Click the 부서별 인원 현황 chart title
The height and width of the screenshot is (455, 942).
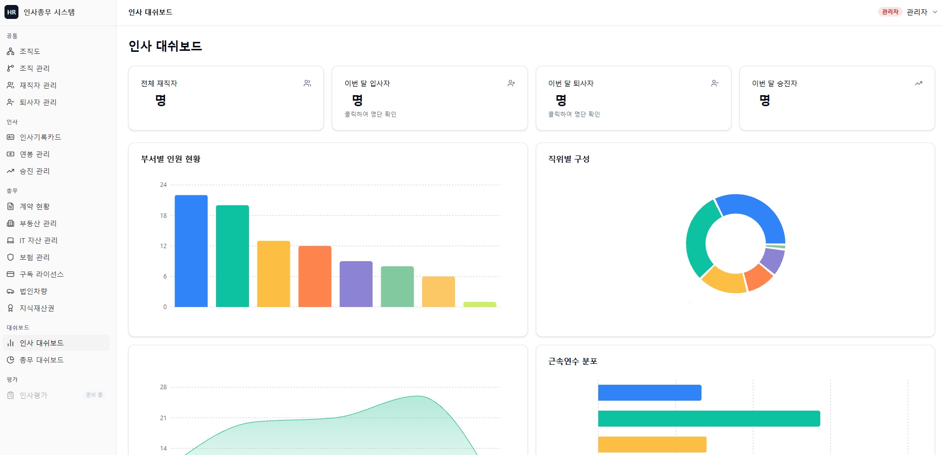(x=171, y=159)
